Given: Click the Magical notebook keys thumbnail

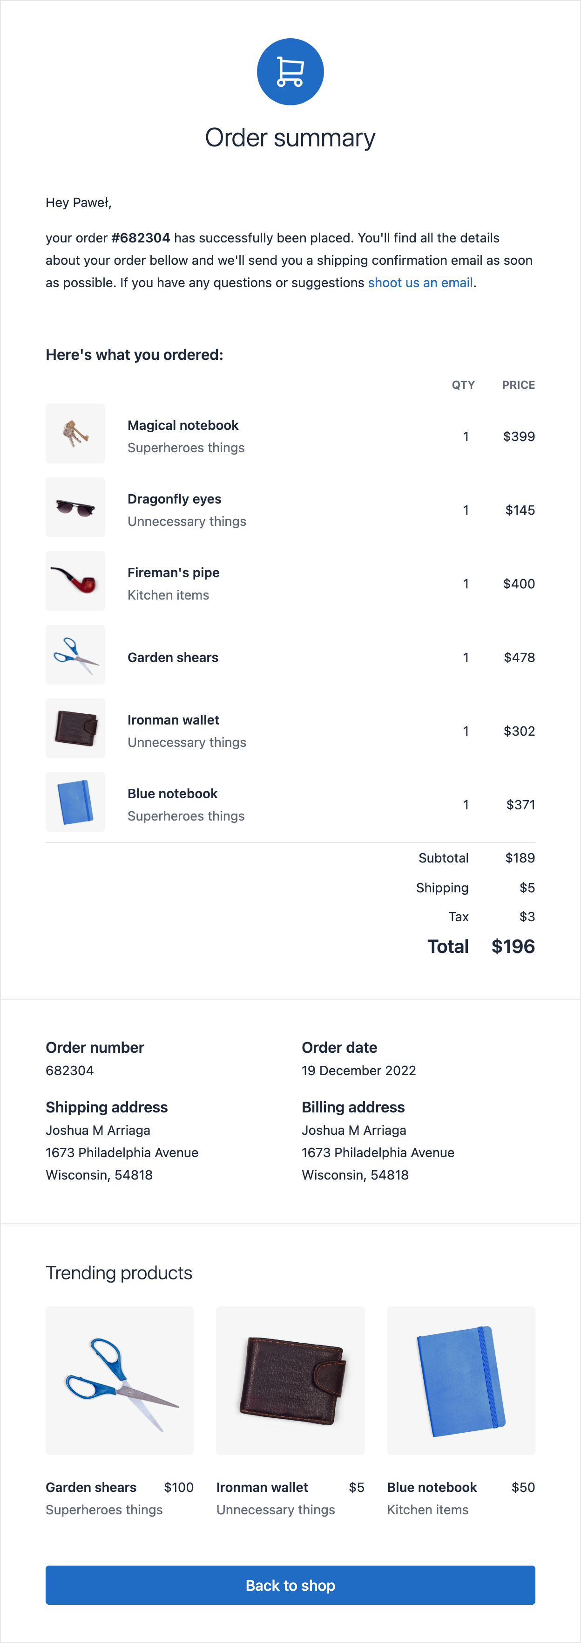Looking at the screenshot, I should click(75, 434).
